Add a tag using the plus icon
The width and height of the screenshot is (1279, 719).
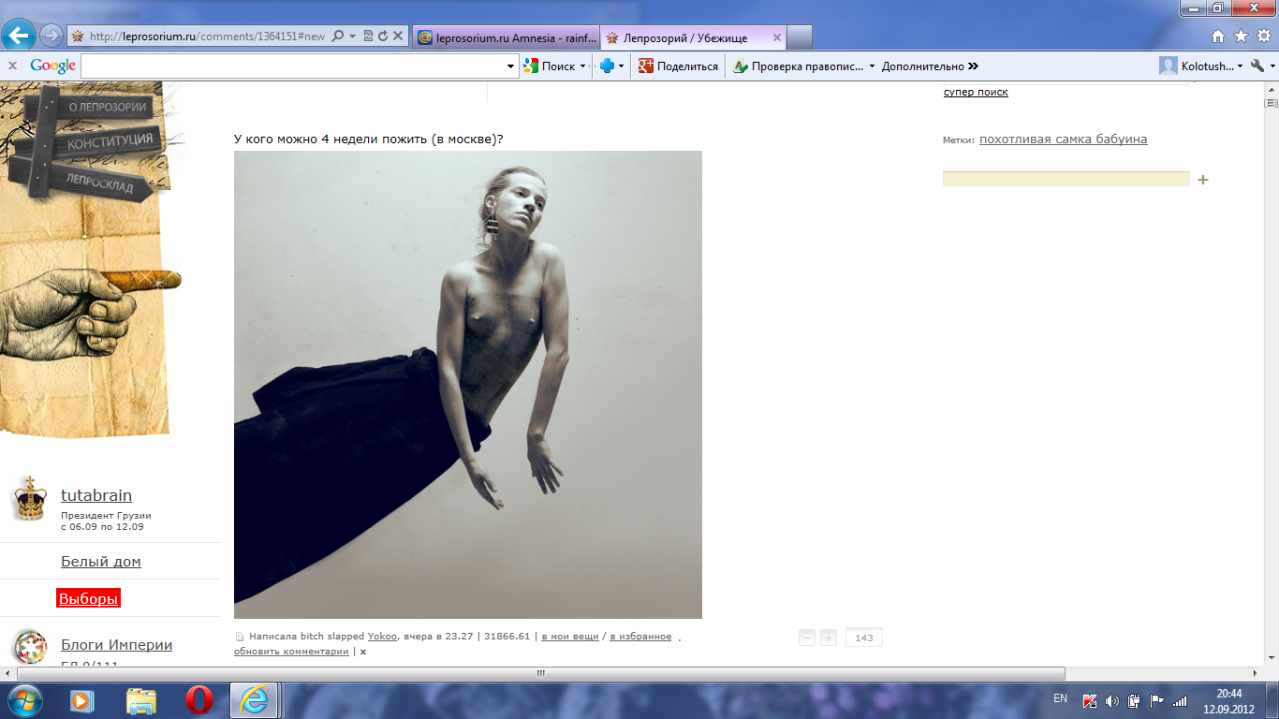[x=1203, y=180]
